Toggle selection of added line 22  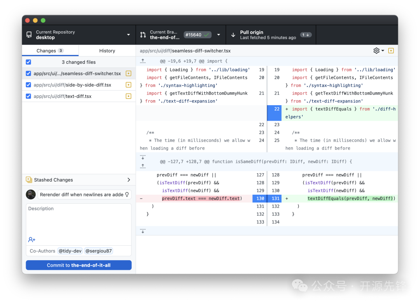pos(274,113)
